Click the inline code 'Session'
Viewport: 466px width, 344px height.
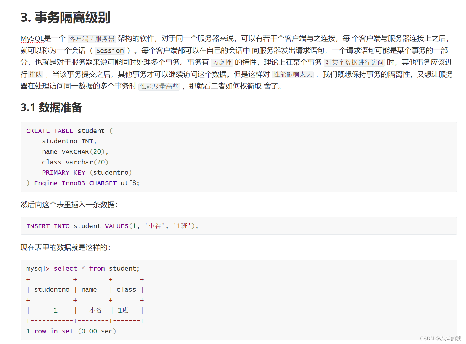tap(110, 50)
